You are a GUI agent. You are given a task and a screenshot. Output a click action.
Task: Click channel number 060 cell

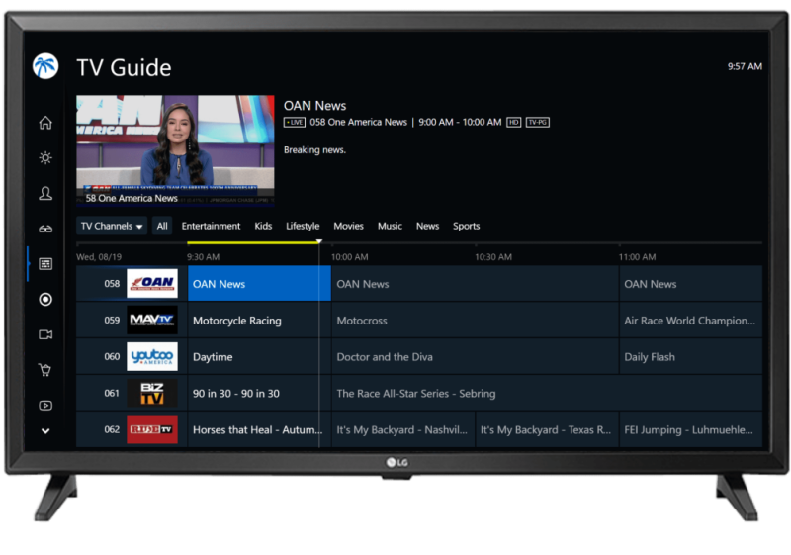click(x=112, y=357)
